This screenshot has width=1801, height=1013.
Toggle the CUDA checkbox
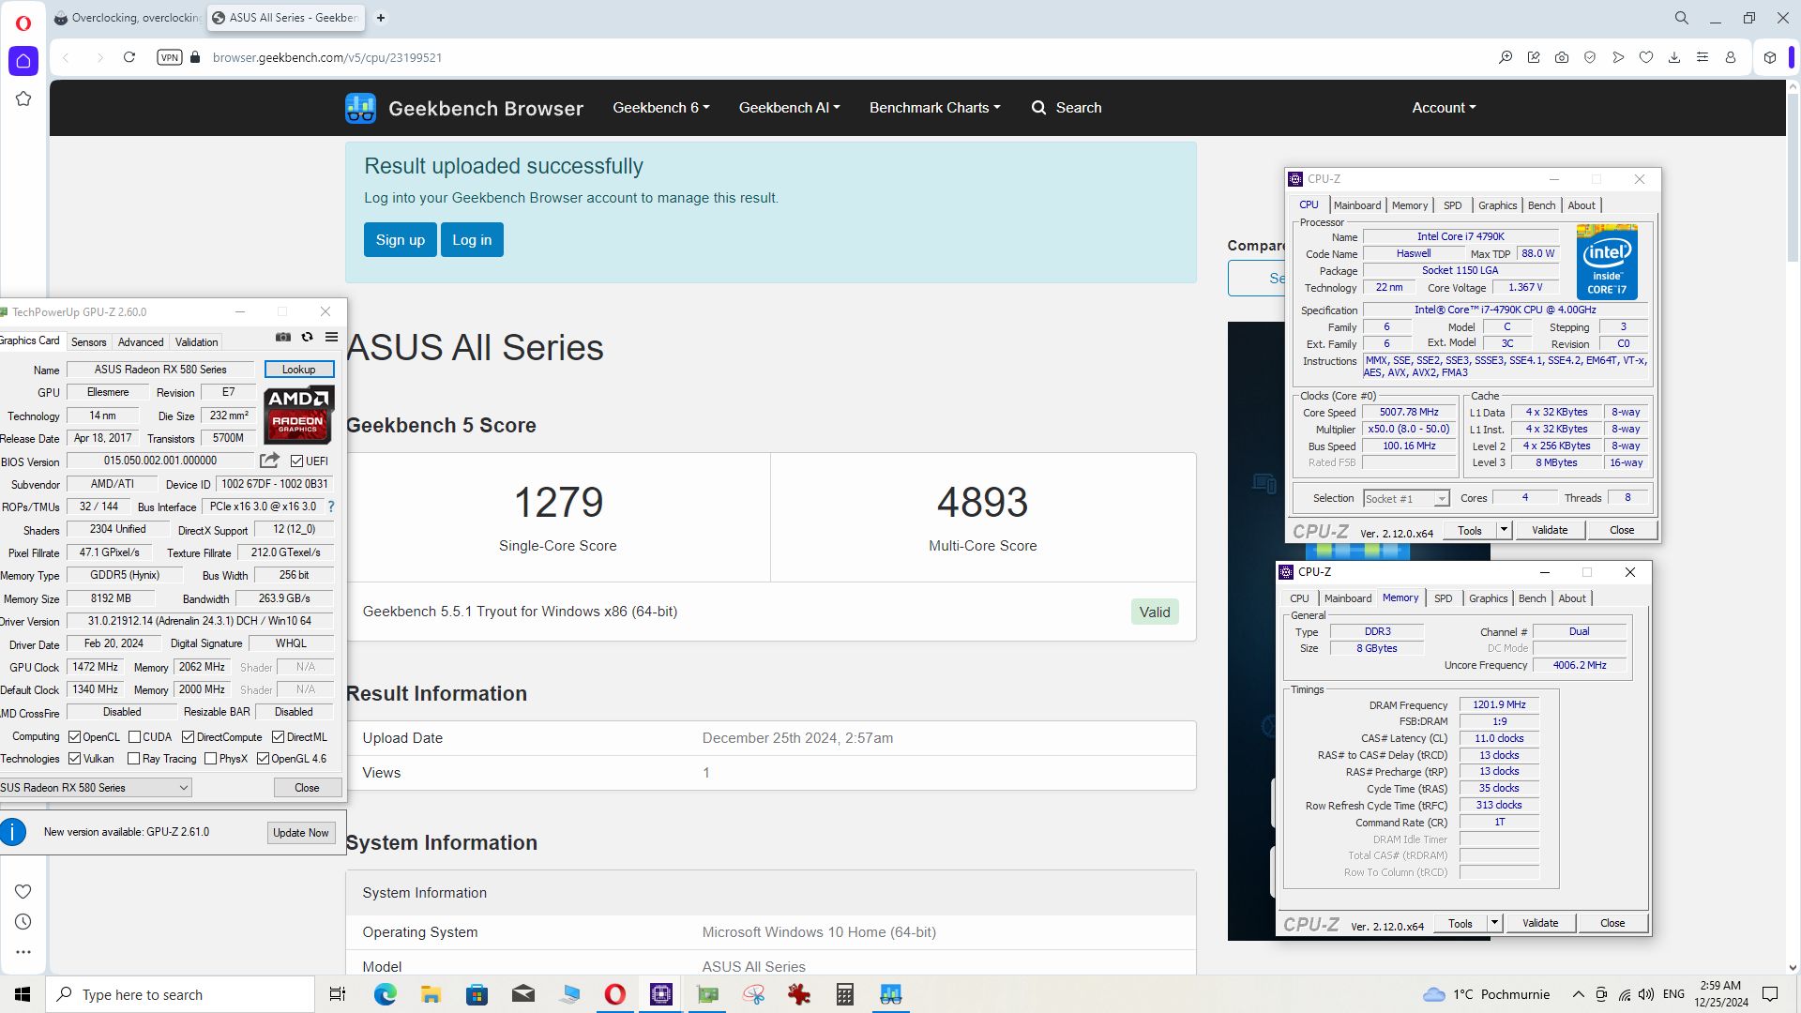pos(134,737)
